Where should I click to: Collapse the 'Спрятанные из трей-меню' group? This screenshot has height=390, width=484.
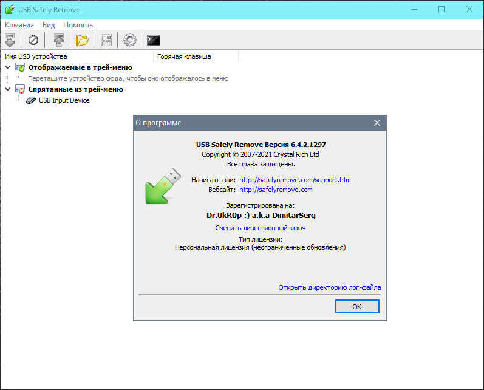(7, 89)
